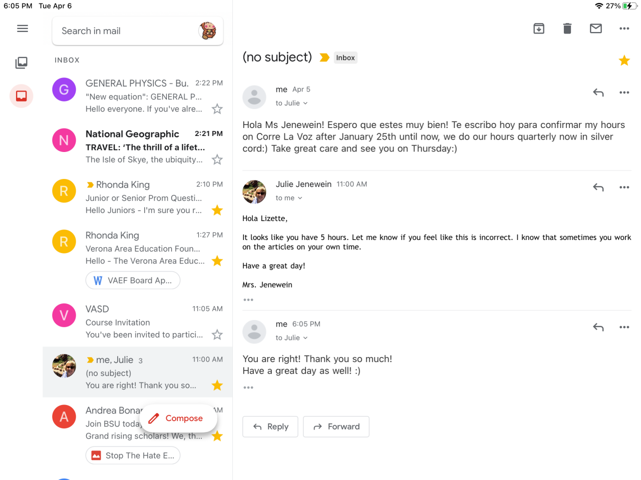Select the red primary inbox icon
The image size is (641, 480).
(22, 96)
